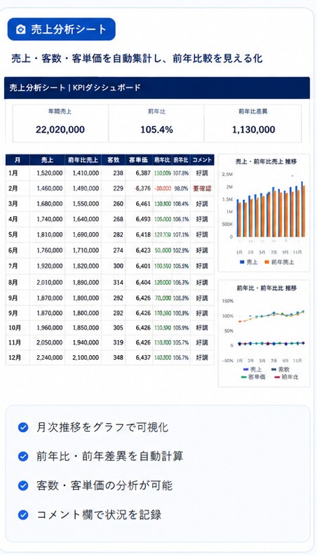This screenshot has width=317, height=555.
Task: Select the 1,680,000 sales cell for 3月
Action: 50,204
